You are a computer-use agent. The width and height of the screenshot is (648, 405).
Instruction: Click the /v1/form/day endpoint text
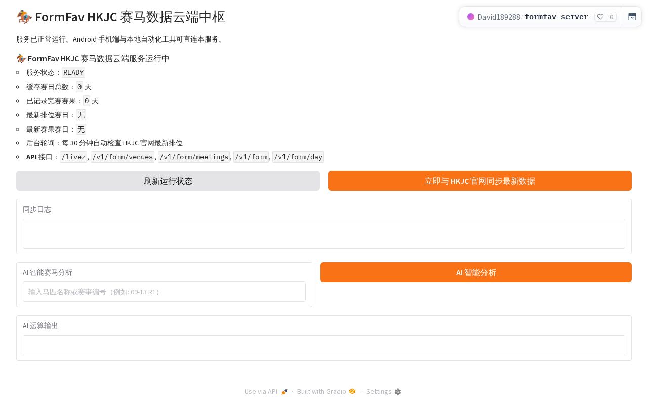click(298, 157)
